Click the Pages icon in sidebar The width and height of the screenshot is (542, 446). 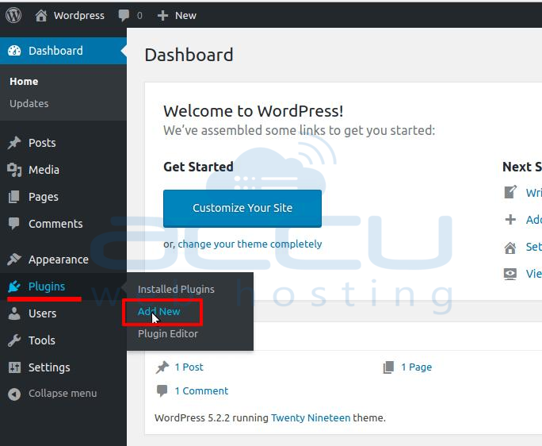pos(14,197)
